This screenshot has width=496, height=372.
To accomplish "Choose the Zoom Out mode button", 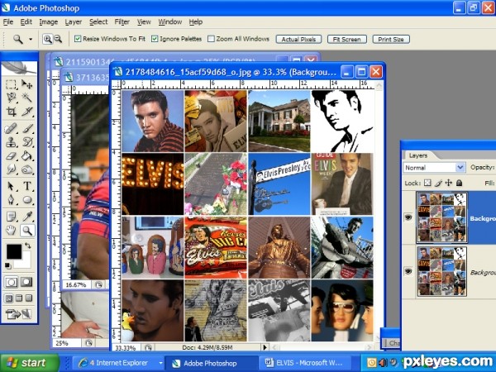I will pos(58,39).
